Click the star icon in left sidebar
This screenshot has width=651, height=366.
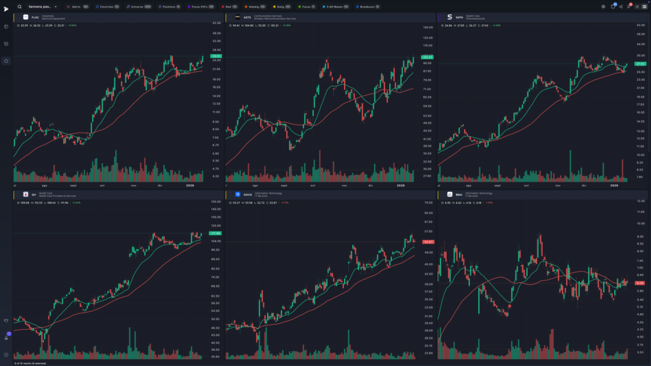coord(6,60)
